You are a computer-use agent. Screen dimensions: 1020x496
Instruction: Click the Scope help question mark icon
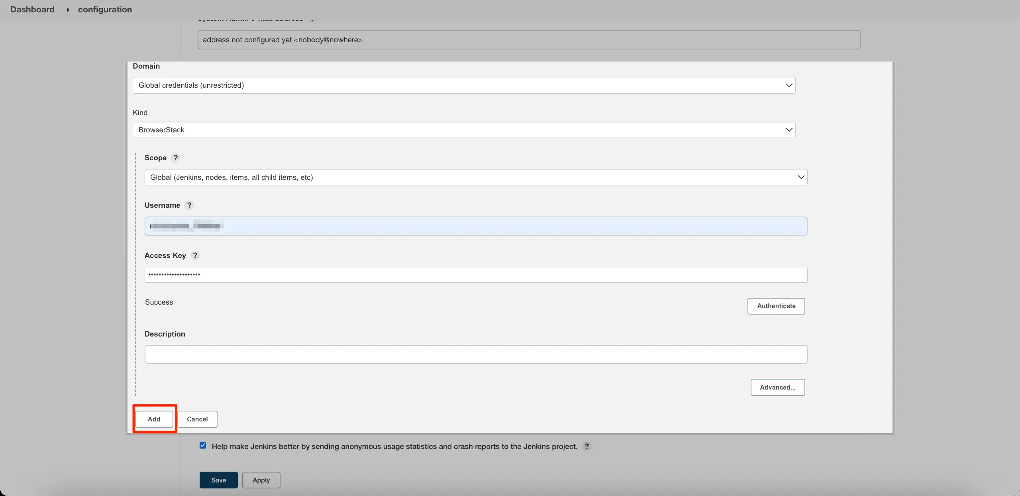click(175, 157)
